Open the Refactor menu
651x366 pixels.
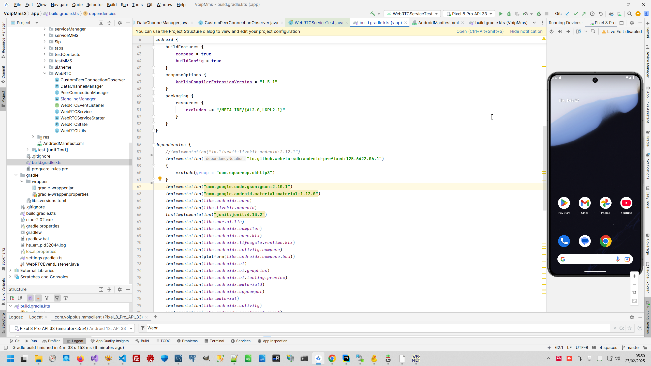[x=94, y=5]
